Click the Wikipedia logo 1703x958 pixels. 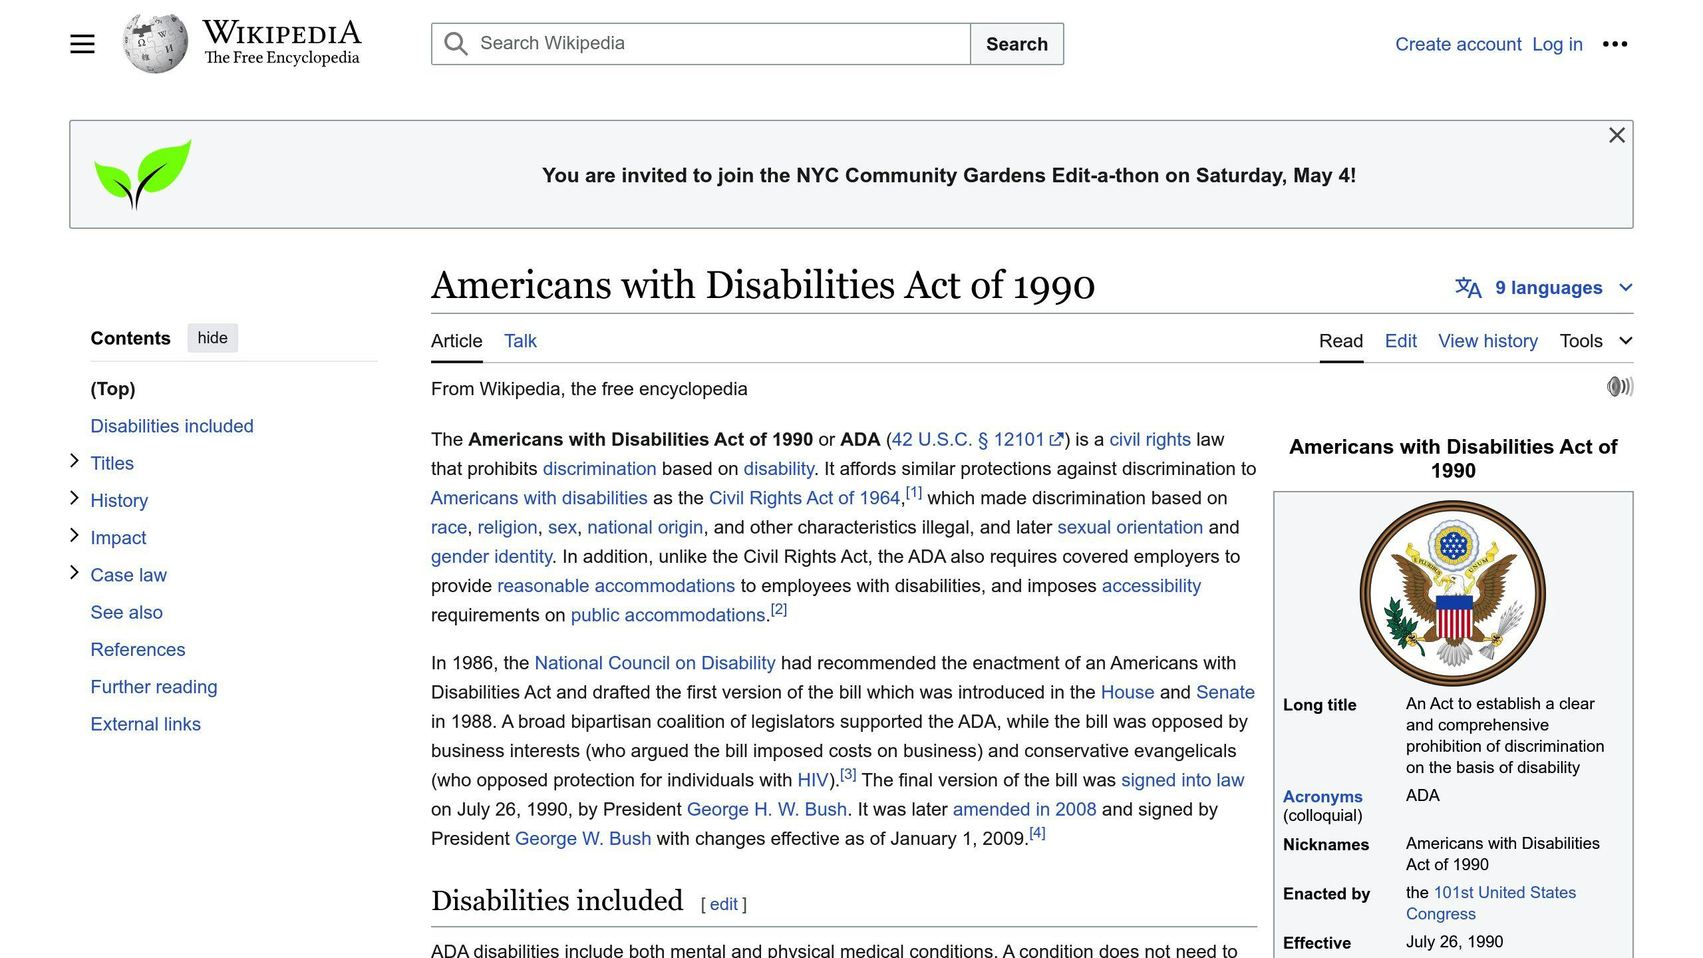pos(158,43)
